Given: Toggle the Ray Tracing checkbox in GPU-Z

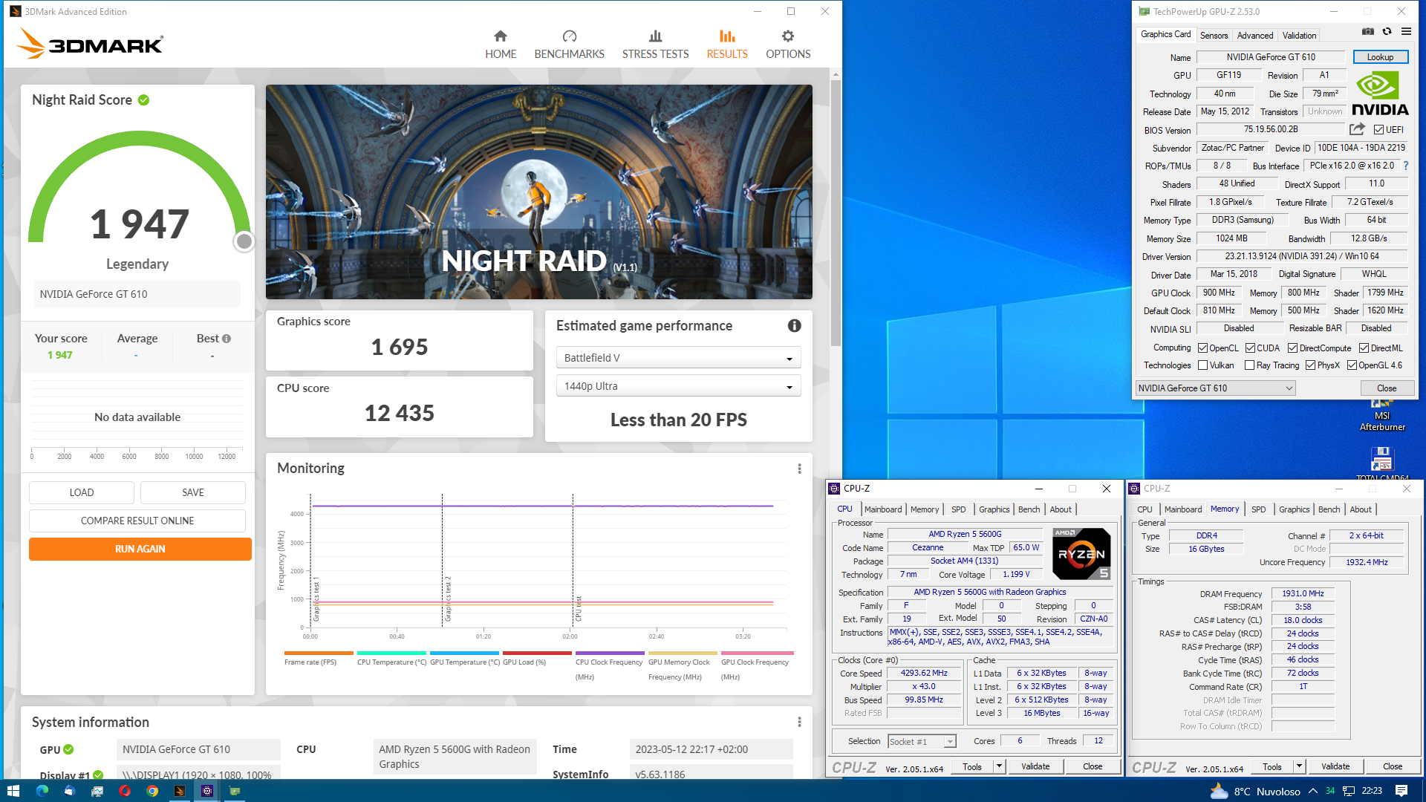Looking at the screenshot, I should [1249, 365].
